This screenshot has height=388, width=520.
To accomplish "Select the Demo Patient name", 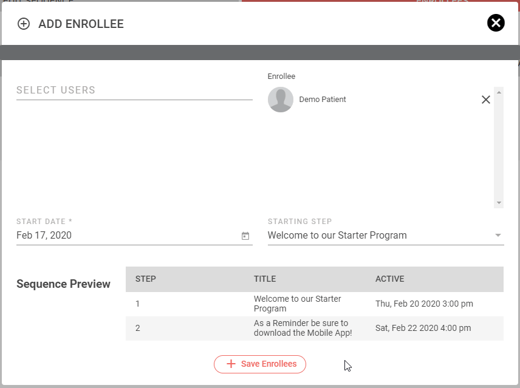I will [323, 100].
